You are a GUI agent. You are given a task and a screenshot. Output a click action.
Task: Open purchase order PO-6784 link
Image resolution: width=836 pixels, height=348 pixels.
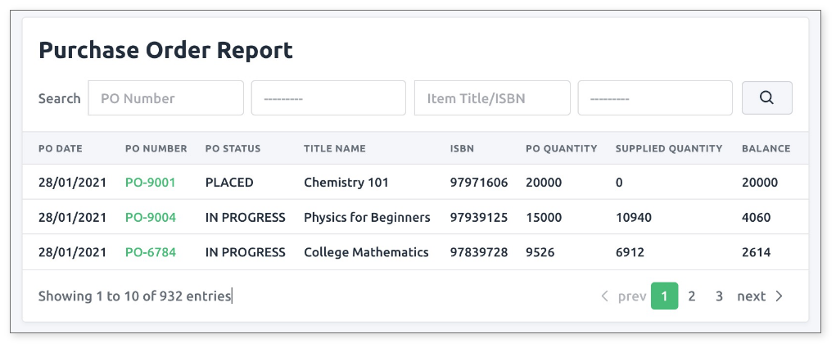click(x=151, y=252)
